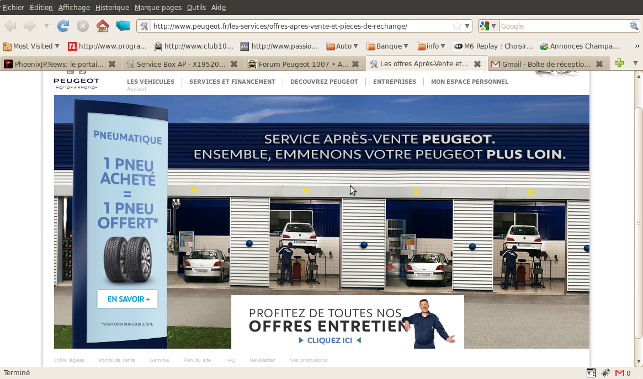Open ENTREPRISES navigation item
Viewport: 643px width, 379px height.
coord(395,82)
